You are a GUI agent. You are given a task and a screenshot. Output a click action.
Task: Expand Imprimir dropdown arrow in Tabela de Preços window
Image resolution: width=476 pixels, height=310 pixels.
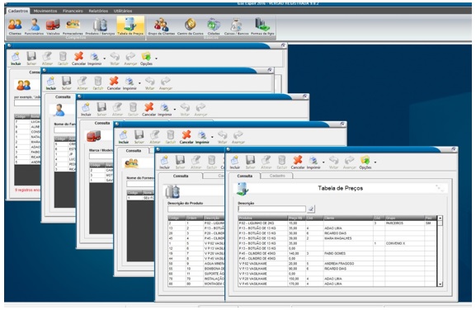coord(323,162)
